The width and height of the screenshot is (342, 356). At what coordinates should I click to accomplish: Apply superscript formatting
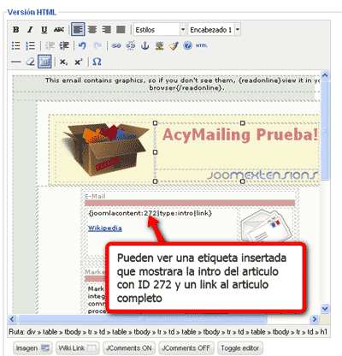(x=79, y=62)
